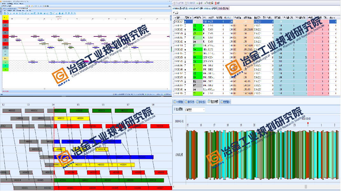Select the red H0003 bar
This screenshot has width=341, height=191.
(70, 188)
